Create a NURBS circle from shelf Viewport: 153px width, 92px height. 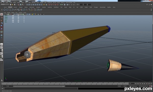[5, 10]
